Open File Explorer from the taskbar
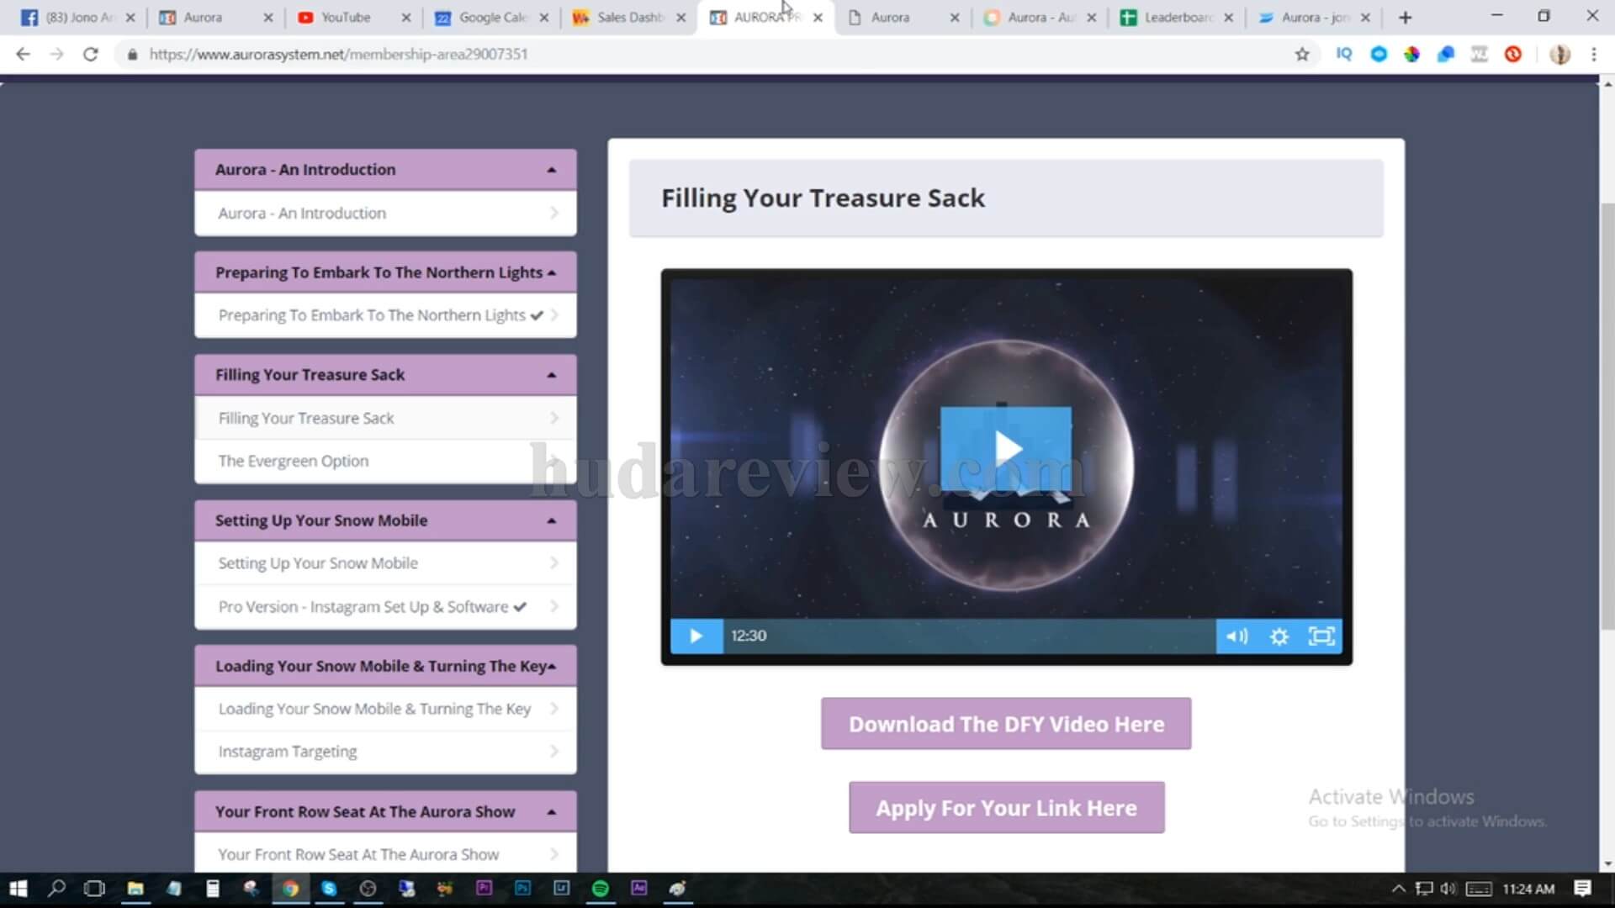1615x908 pixels. (135, 889)
